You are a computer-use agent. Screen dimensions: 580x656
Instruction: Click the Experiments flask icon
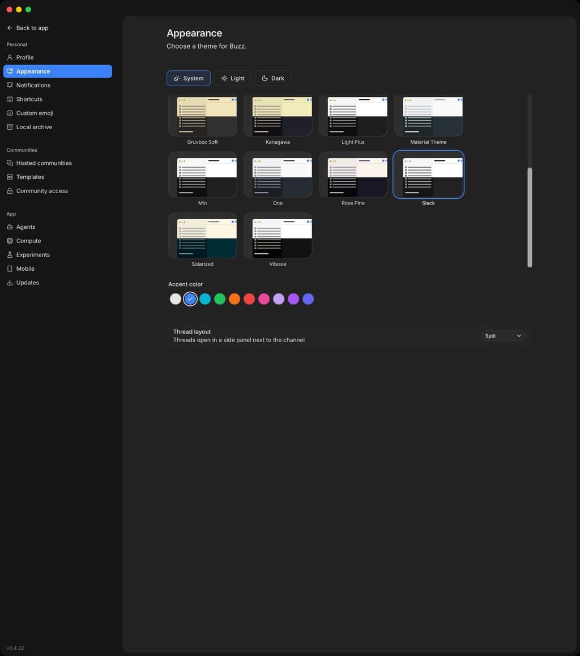[10, 255]
